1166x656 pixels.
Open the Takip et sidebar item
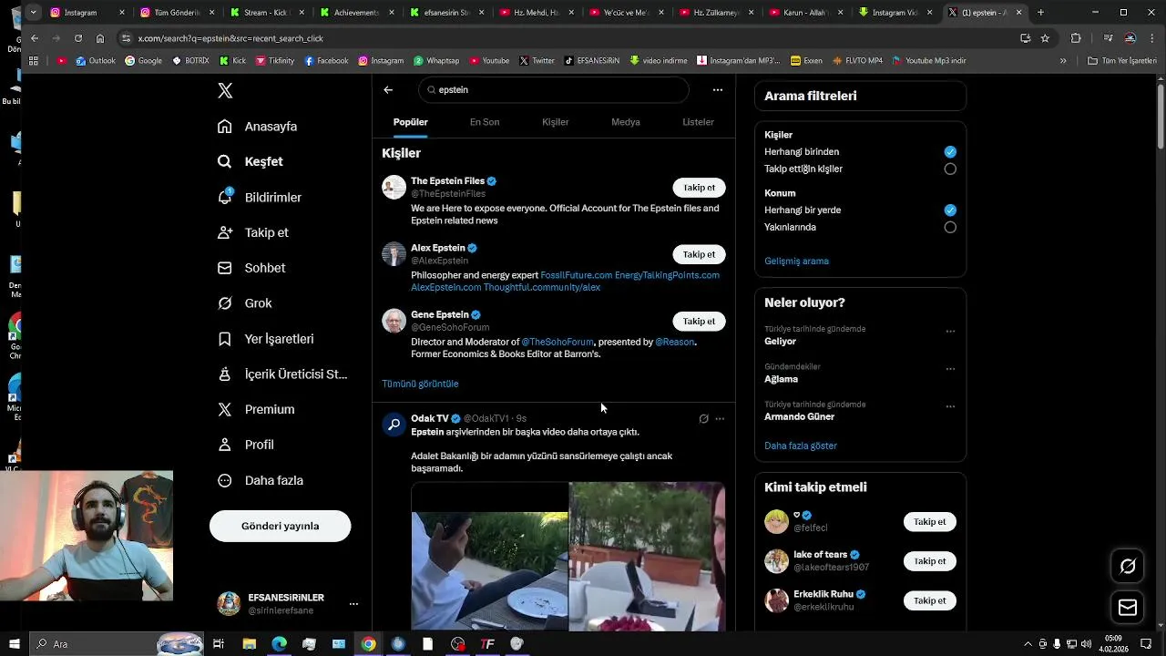[253, 232]
